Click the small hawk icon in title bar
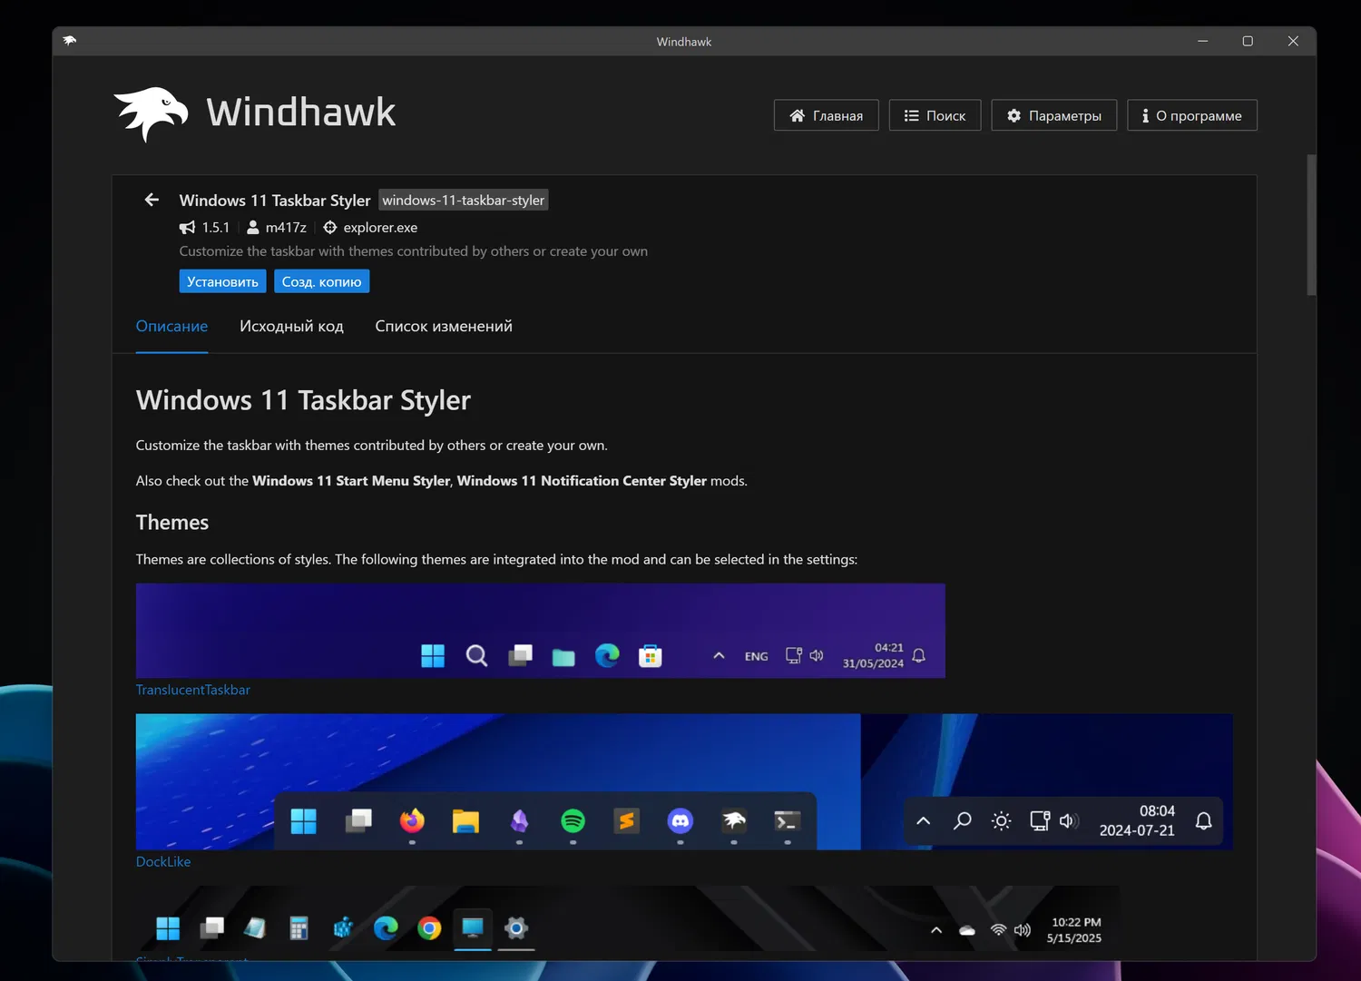 tap(70, 41)
